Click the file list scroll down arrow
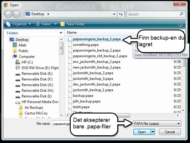Screen dimensions: 190x143 (183, 111)
